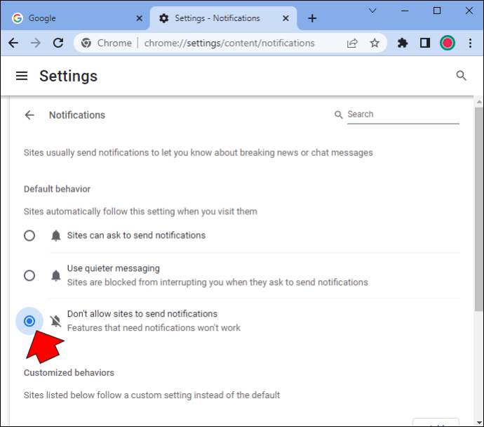Click the Settings search magnifier icon
Screen dimensions: 484x427
point(461,76)
